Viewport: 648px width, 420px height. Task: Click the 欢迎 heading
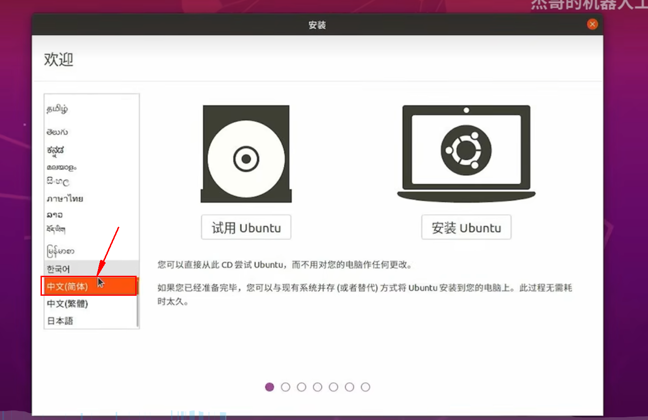point(59,59)
